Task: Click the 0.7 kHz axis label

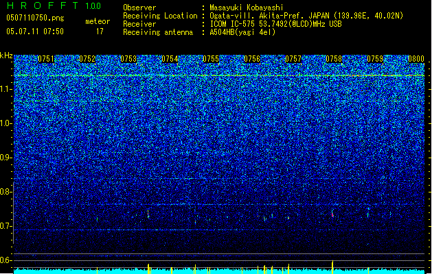Action: 5,226
